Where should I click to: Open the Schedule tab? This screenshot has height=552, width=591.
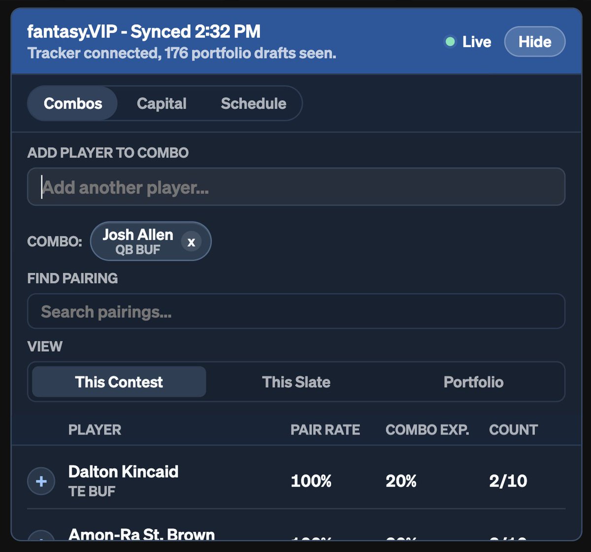pos(254,103)
